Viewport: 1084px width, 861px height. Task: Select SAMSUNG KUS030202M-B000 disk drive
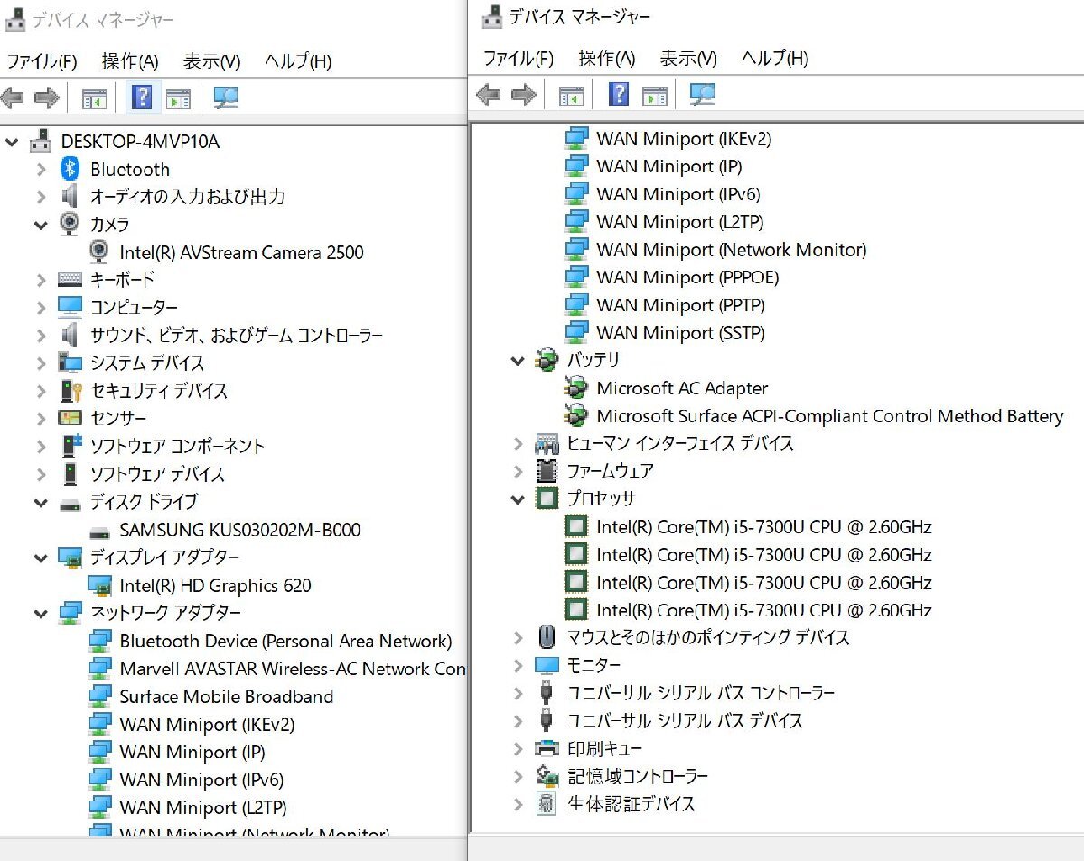pyautogui.click(x=240, y=530)
